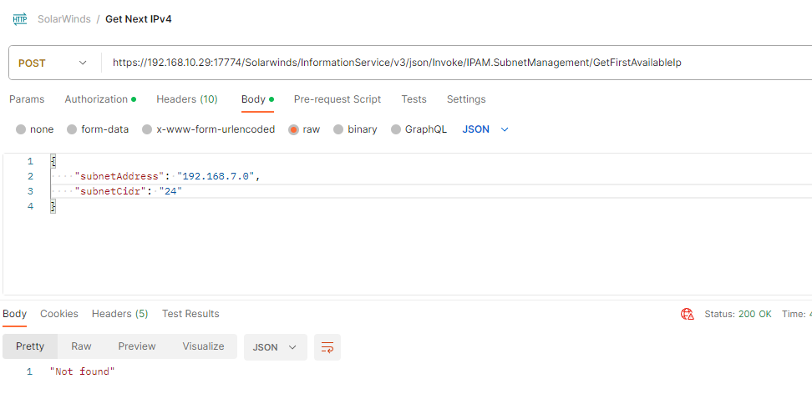This screenshot has height=409, width=812.
Task: Select the none body option
Action: tap(35, 129)
